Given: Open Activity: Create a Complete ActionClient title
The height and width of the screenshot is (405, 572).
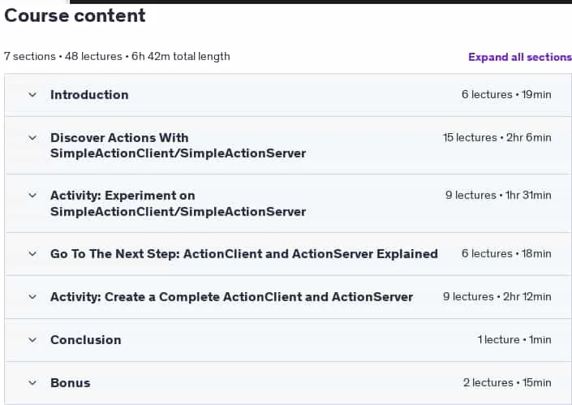Looking at the screenshot, I should tap(232, 296).
